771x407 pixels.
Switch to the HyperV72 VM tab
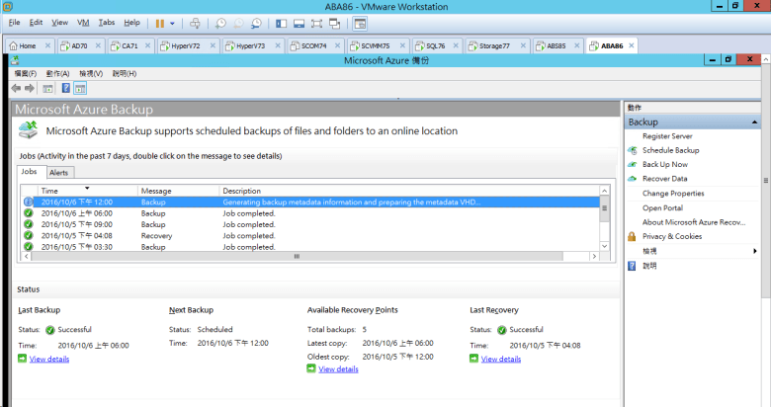tap(178, 45)
